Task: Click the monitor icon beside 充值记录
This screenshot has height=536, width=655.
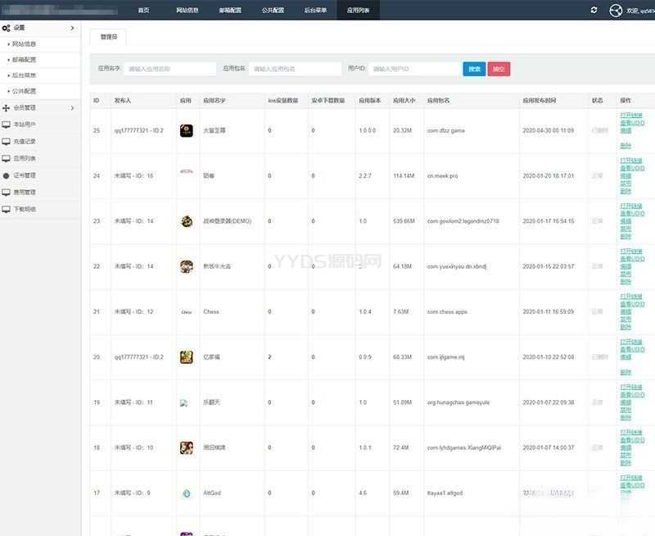Action: tap(6, 142)
